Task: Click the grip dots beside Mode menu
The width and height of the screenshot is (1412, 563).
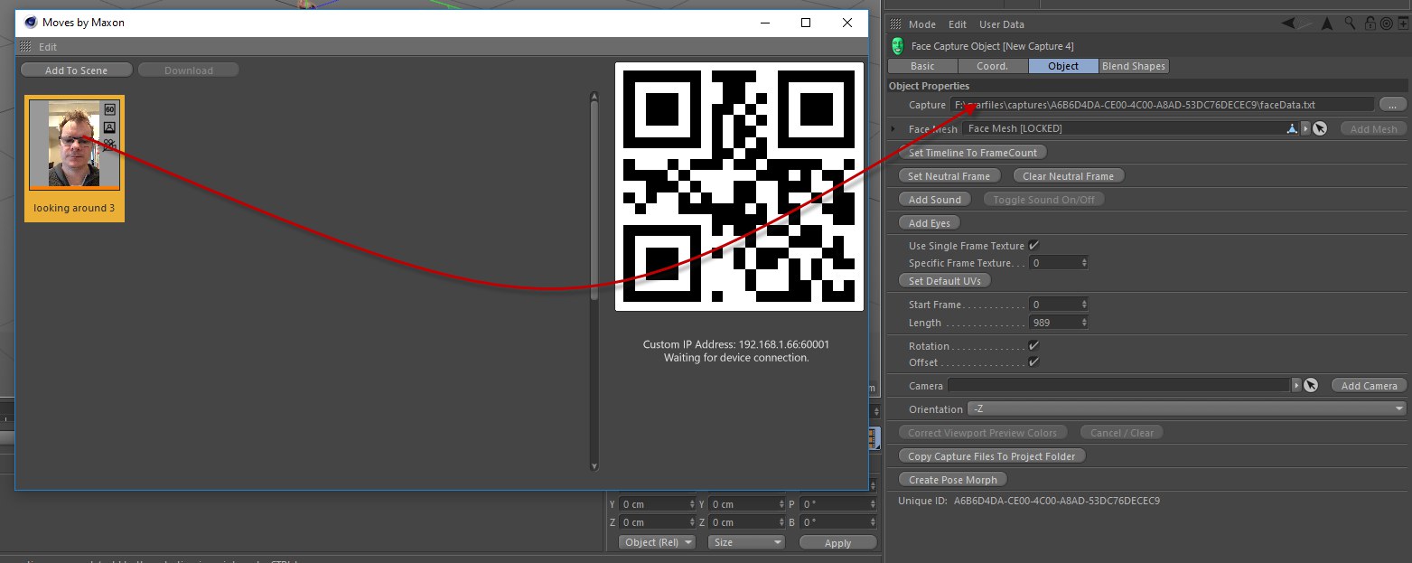Action: 896,24
